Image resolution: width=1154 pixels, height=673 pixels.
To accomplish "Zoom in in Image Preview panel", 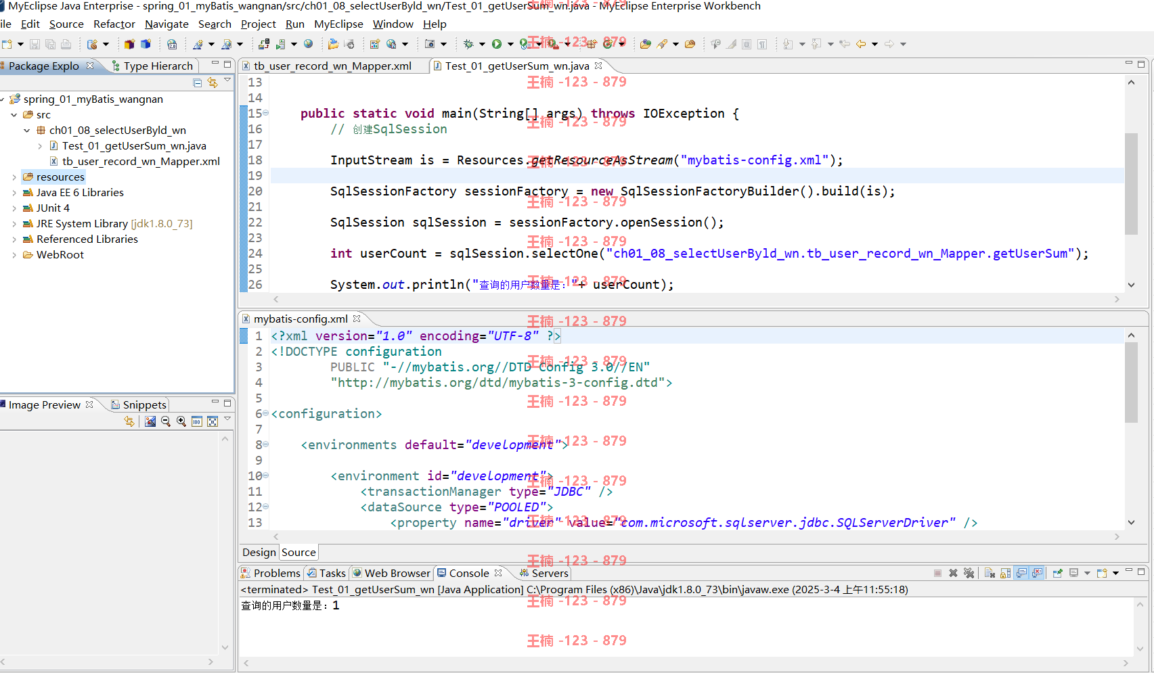I will pos(181,421).
